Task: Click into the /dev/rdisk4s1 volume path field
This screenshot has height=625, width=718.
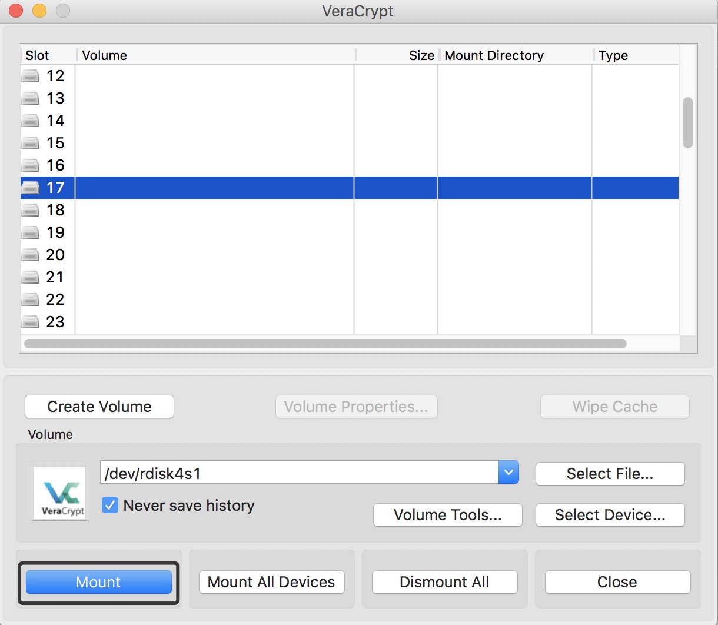Action: (x=300, y=473)
